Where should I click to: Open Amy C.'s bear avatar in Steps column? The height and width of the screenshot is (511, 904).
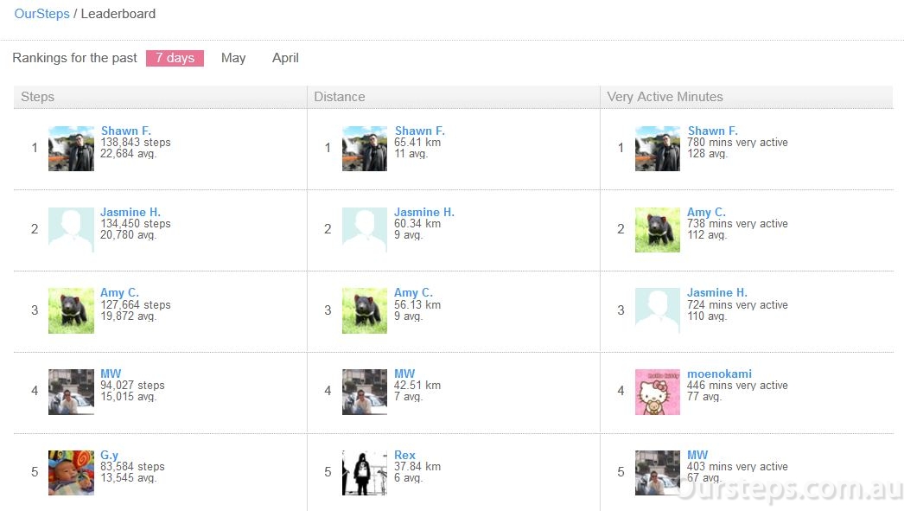pos(71,311)
